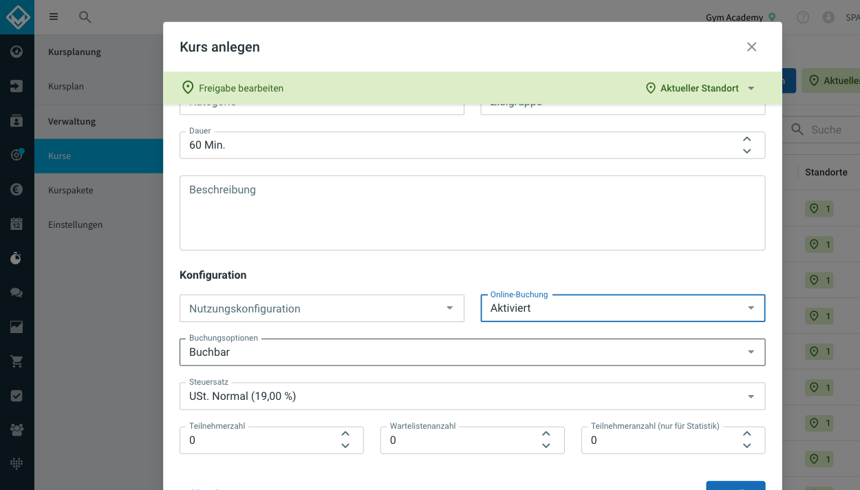
Task: Open the people group icon in sidebar
Action: tap(17, 430)
